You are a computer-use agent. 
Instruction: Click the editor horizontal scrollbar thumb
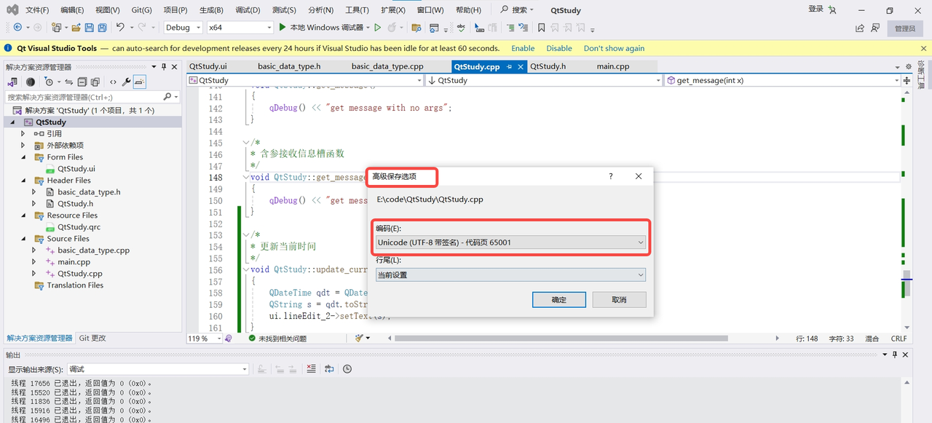coord(561,339)
